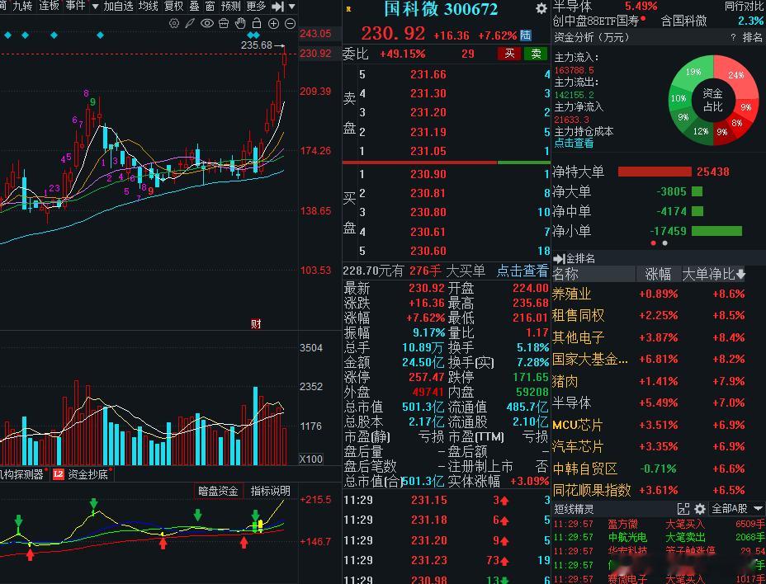The height and width of the screenshot is (584, 766).
Task: Open 短线精灵 settings gear
Action: pos(700,509)
